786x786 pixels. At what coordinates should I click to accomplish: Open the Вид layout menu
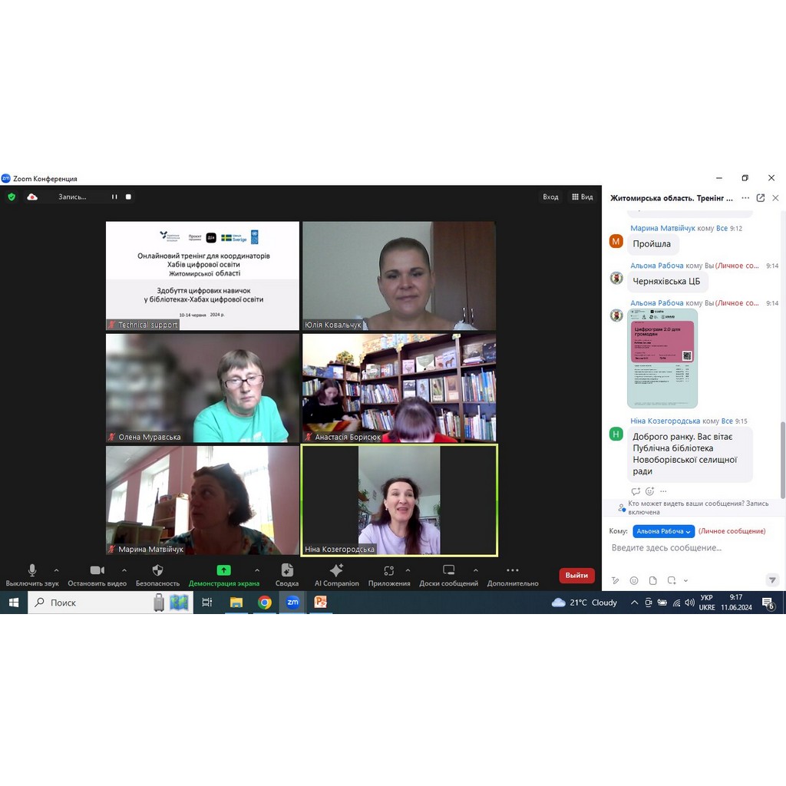pos(582,197)
